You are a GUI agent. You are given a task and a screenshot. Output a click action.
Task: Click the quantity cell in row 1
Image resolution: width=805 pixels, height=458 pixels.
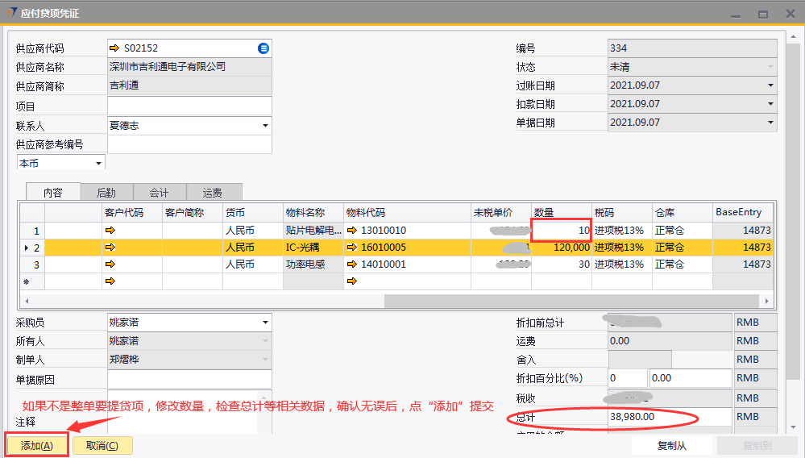click(x=562, y=231)
